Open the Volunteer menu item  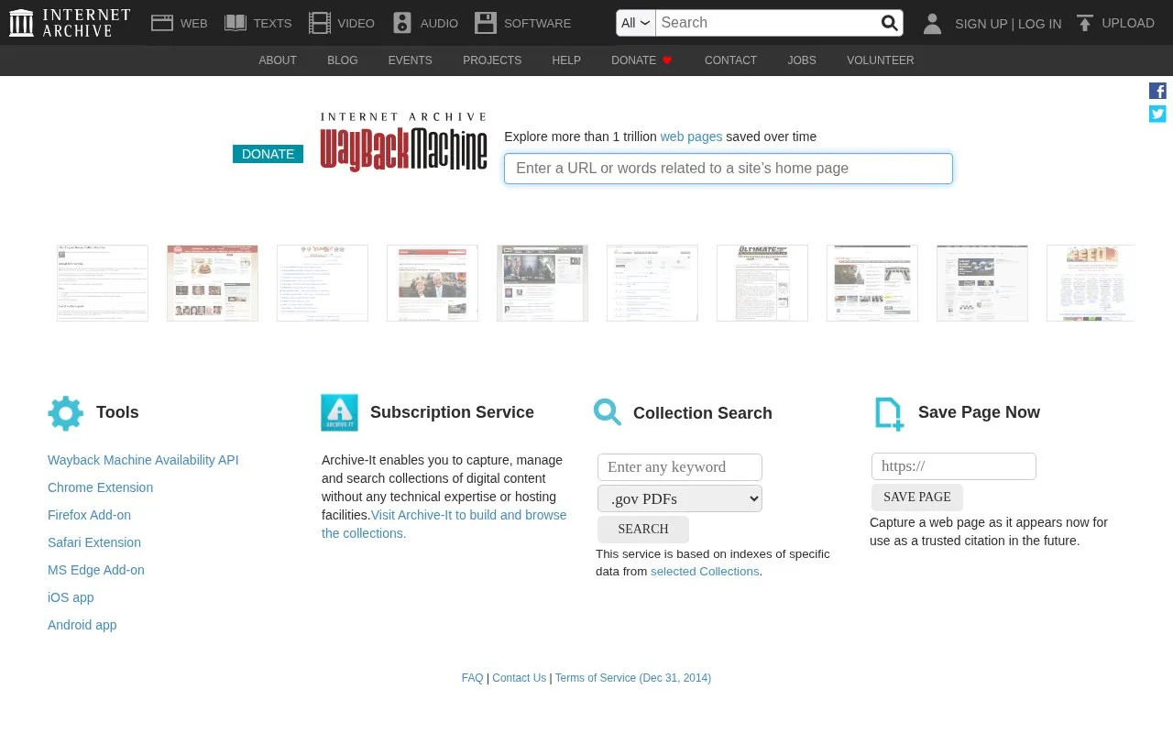pyautogui.click(x=880, y=60)
